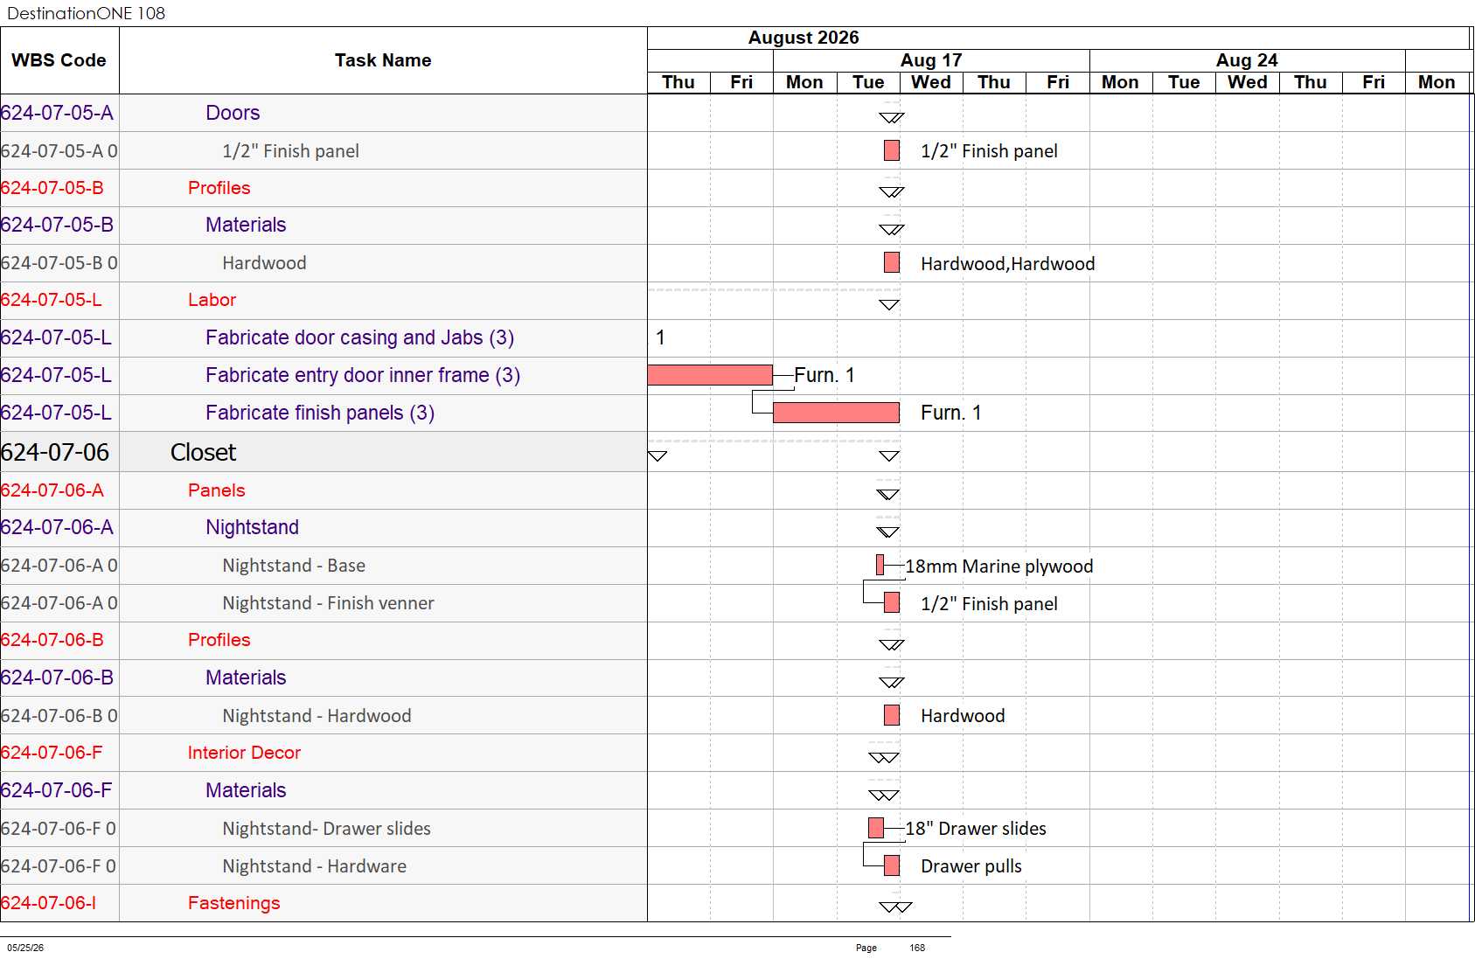Select the 18mm Marine plywood task bar
This screenshot has height=959, width=1475.
(880, 565)
